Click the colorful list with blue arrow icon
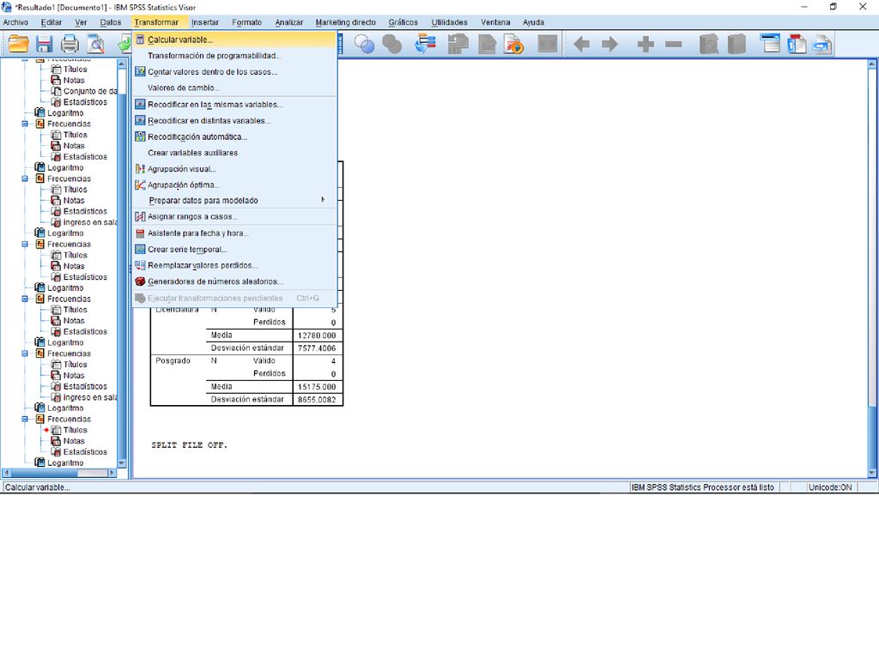 pyautogui.click(x=426, y=45)
